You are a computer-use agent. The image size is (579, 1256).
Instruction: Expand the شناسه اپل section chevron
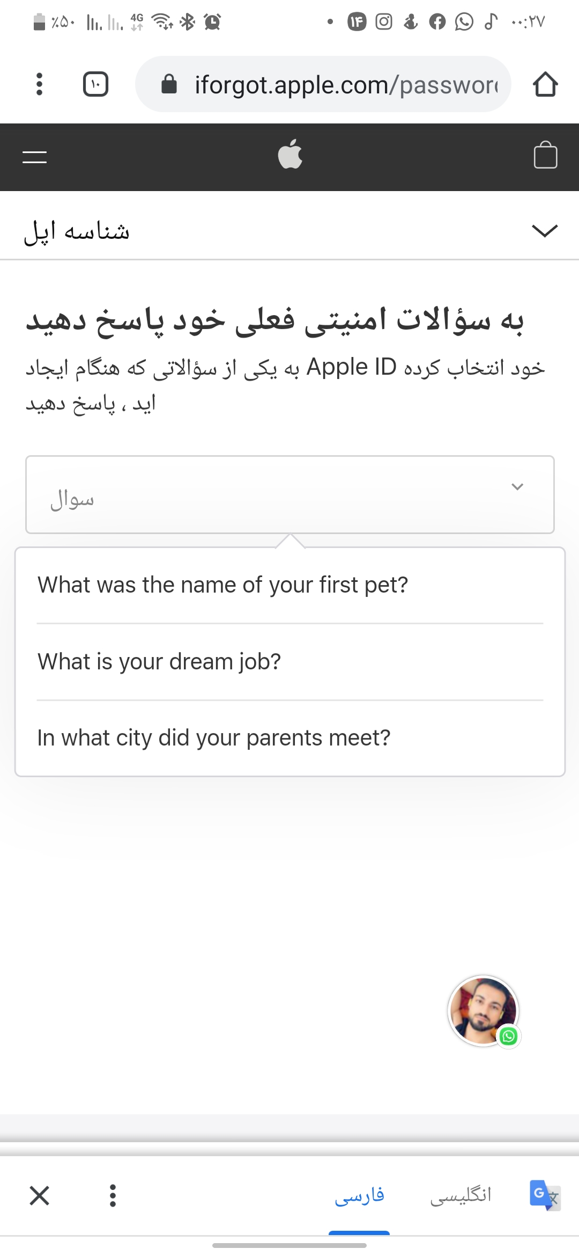(545, 231)
